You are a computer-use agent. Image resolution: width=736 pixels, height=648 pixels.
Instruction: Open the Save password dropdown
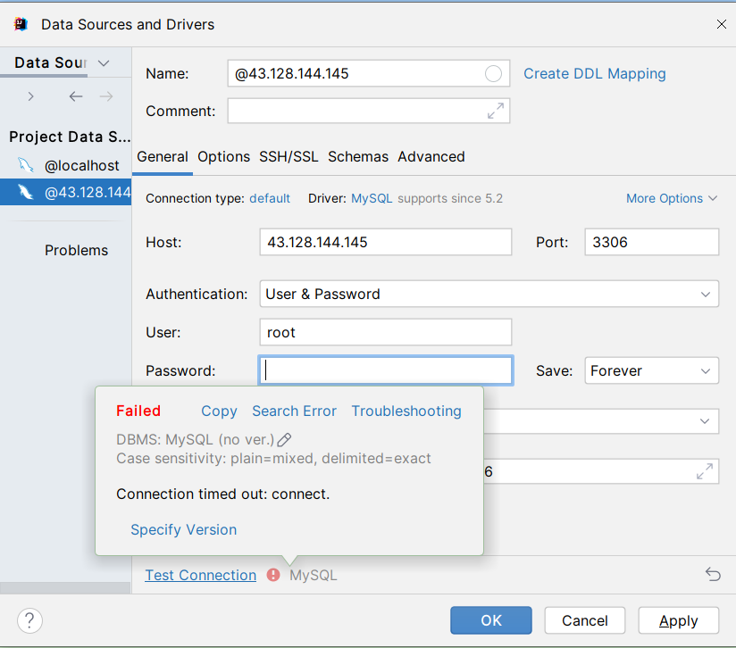(651, 370)
